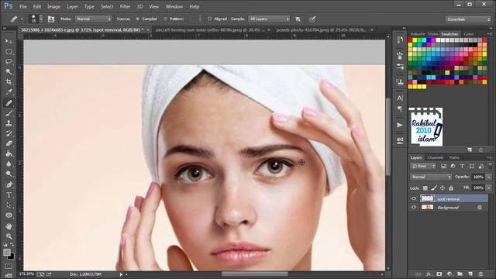Open the layer Kind filter dropdown
This screenshot has width=496, height=279.
tap(423, 166)
